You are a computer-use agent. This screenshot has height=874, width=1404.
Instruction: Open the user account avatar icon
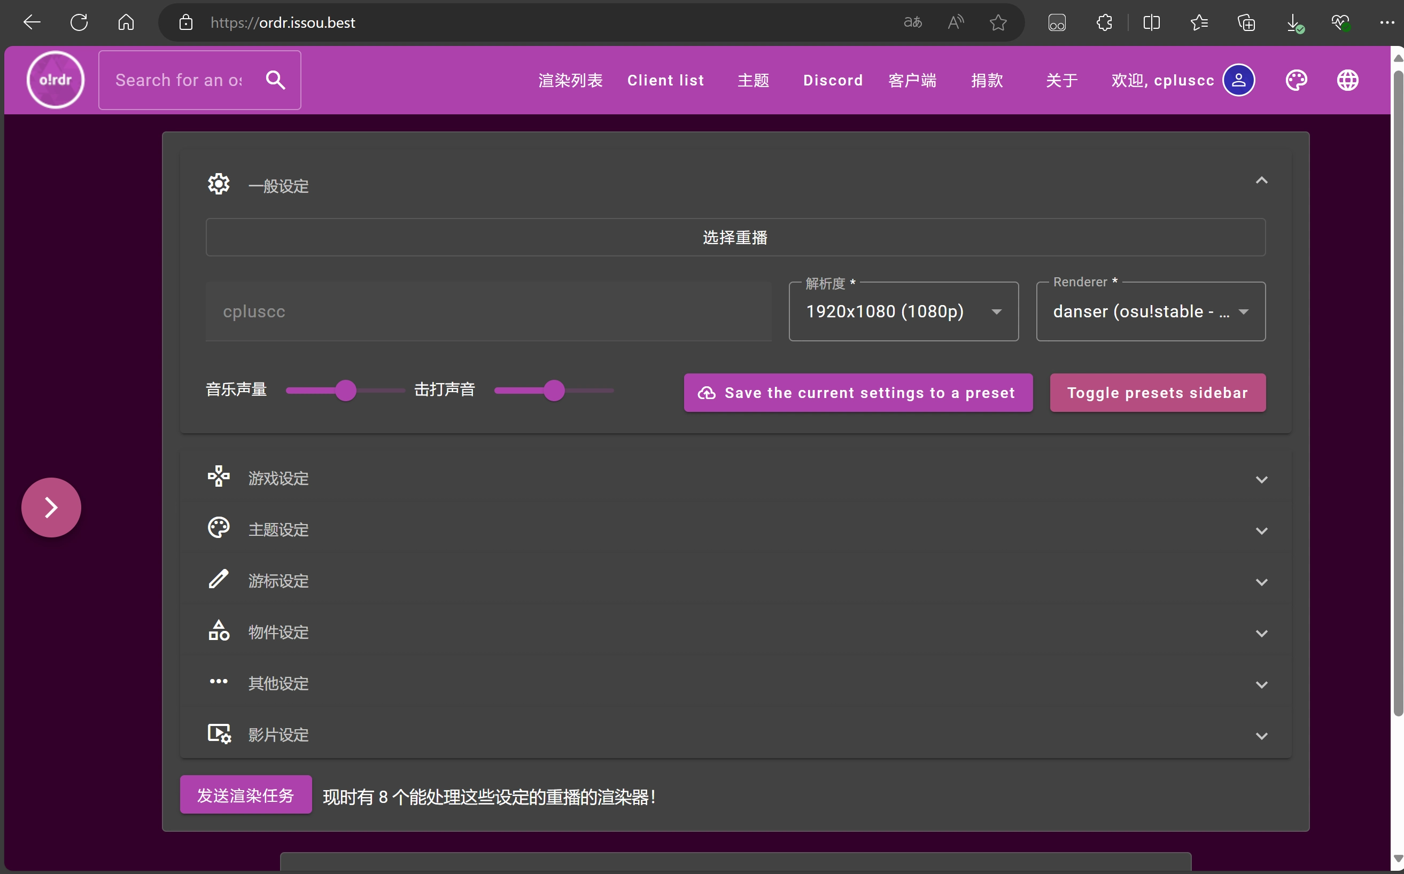click(1238, 80)
